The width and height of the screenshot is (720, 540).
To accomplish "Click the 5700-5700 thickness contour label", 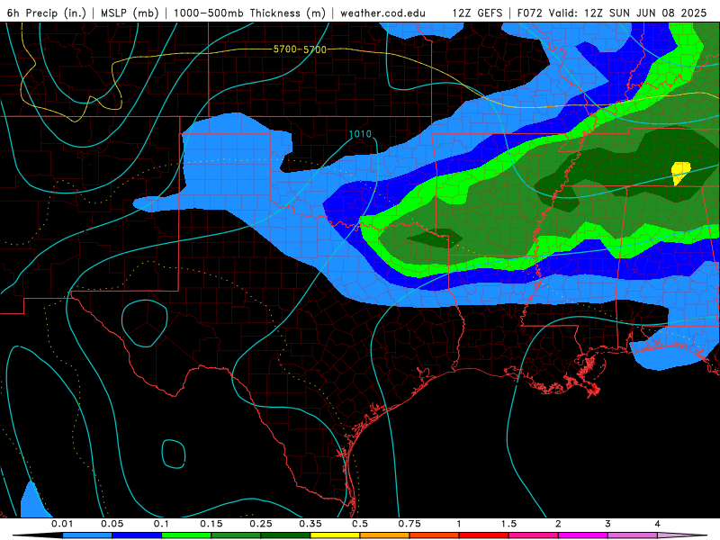I will tap(300, 49).
